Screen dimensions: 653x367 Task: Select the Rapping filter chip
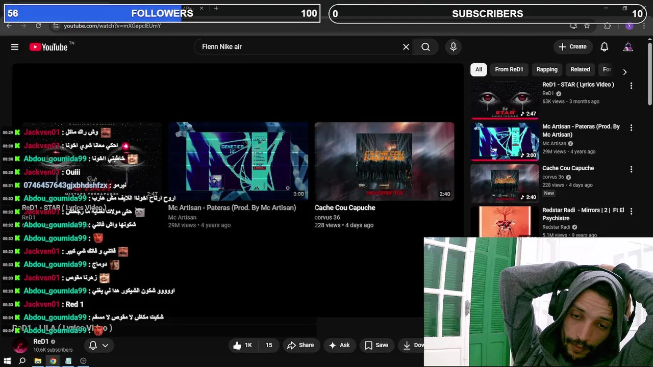(x=547, y=69)
